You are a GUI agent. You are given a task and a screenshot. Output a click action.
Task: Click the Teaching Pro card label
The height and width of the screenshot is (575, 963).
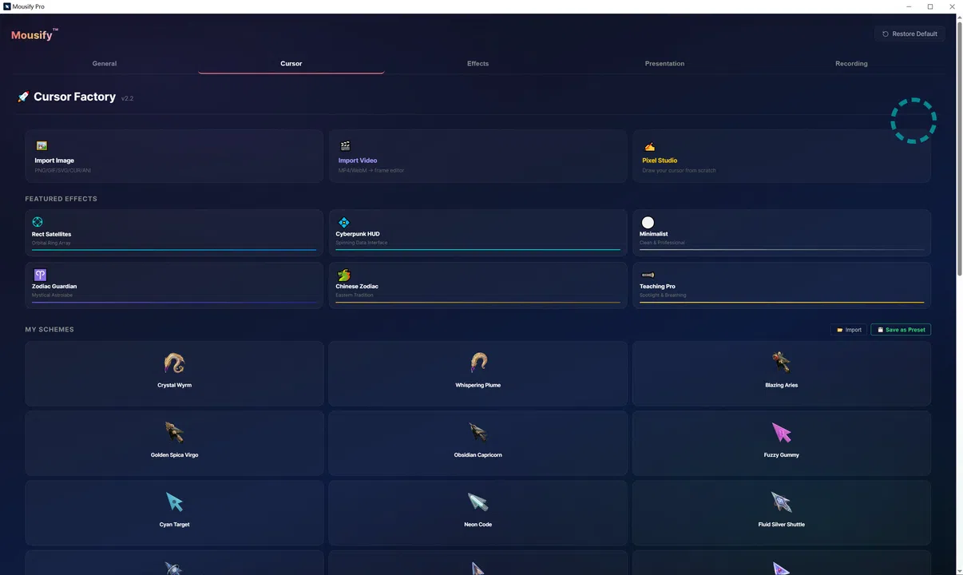657,286
